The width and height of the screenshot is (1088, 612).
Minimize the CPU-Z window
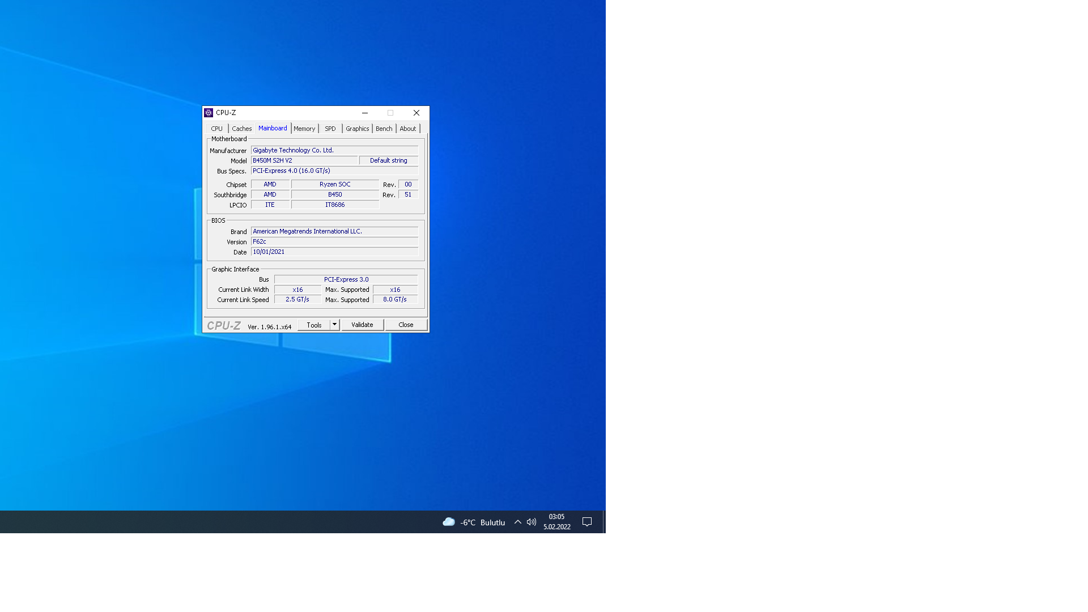[365, 113]
